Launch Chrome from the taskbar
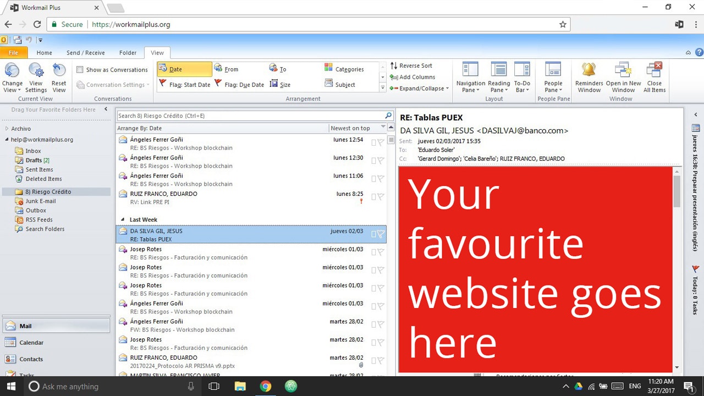 pyautogui.click(x=266, y=386)
